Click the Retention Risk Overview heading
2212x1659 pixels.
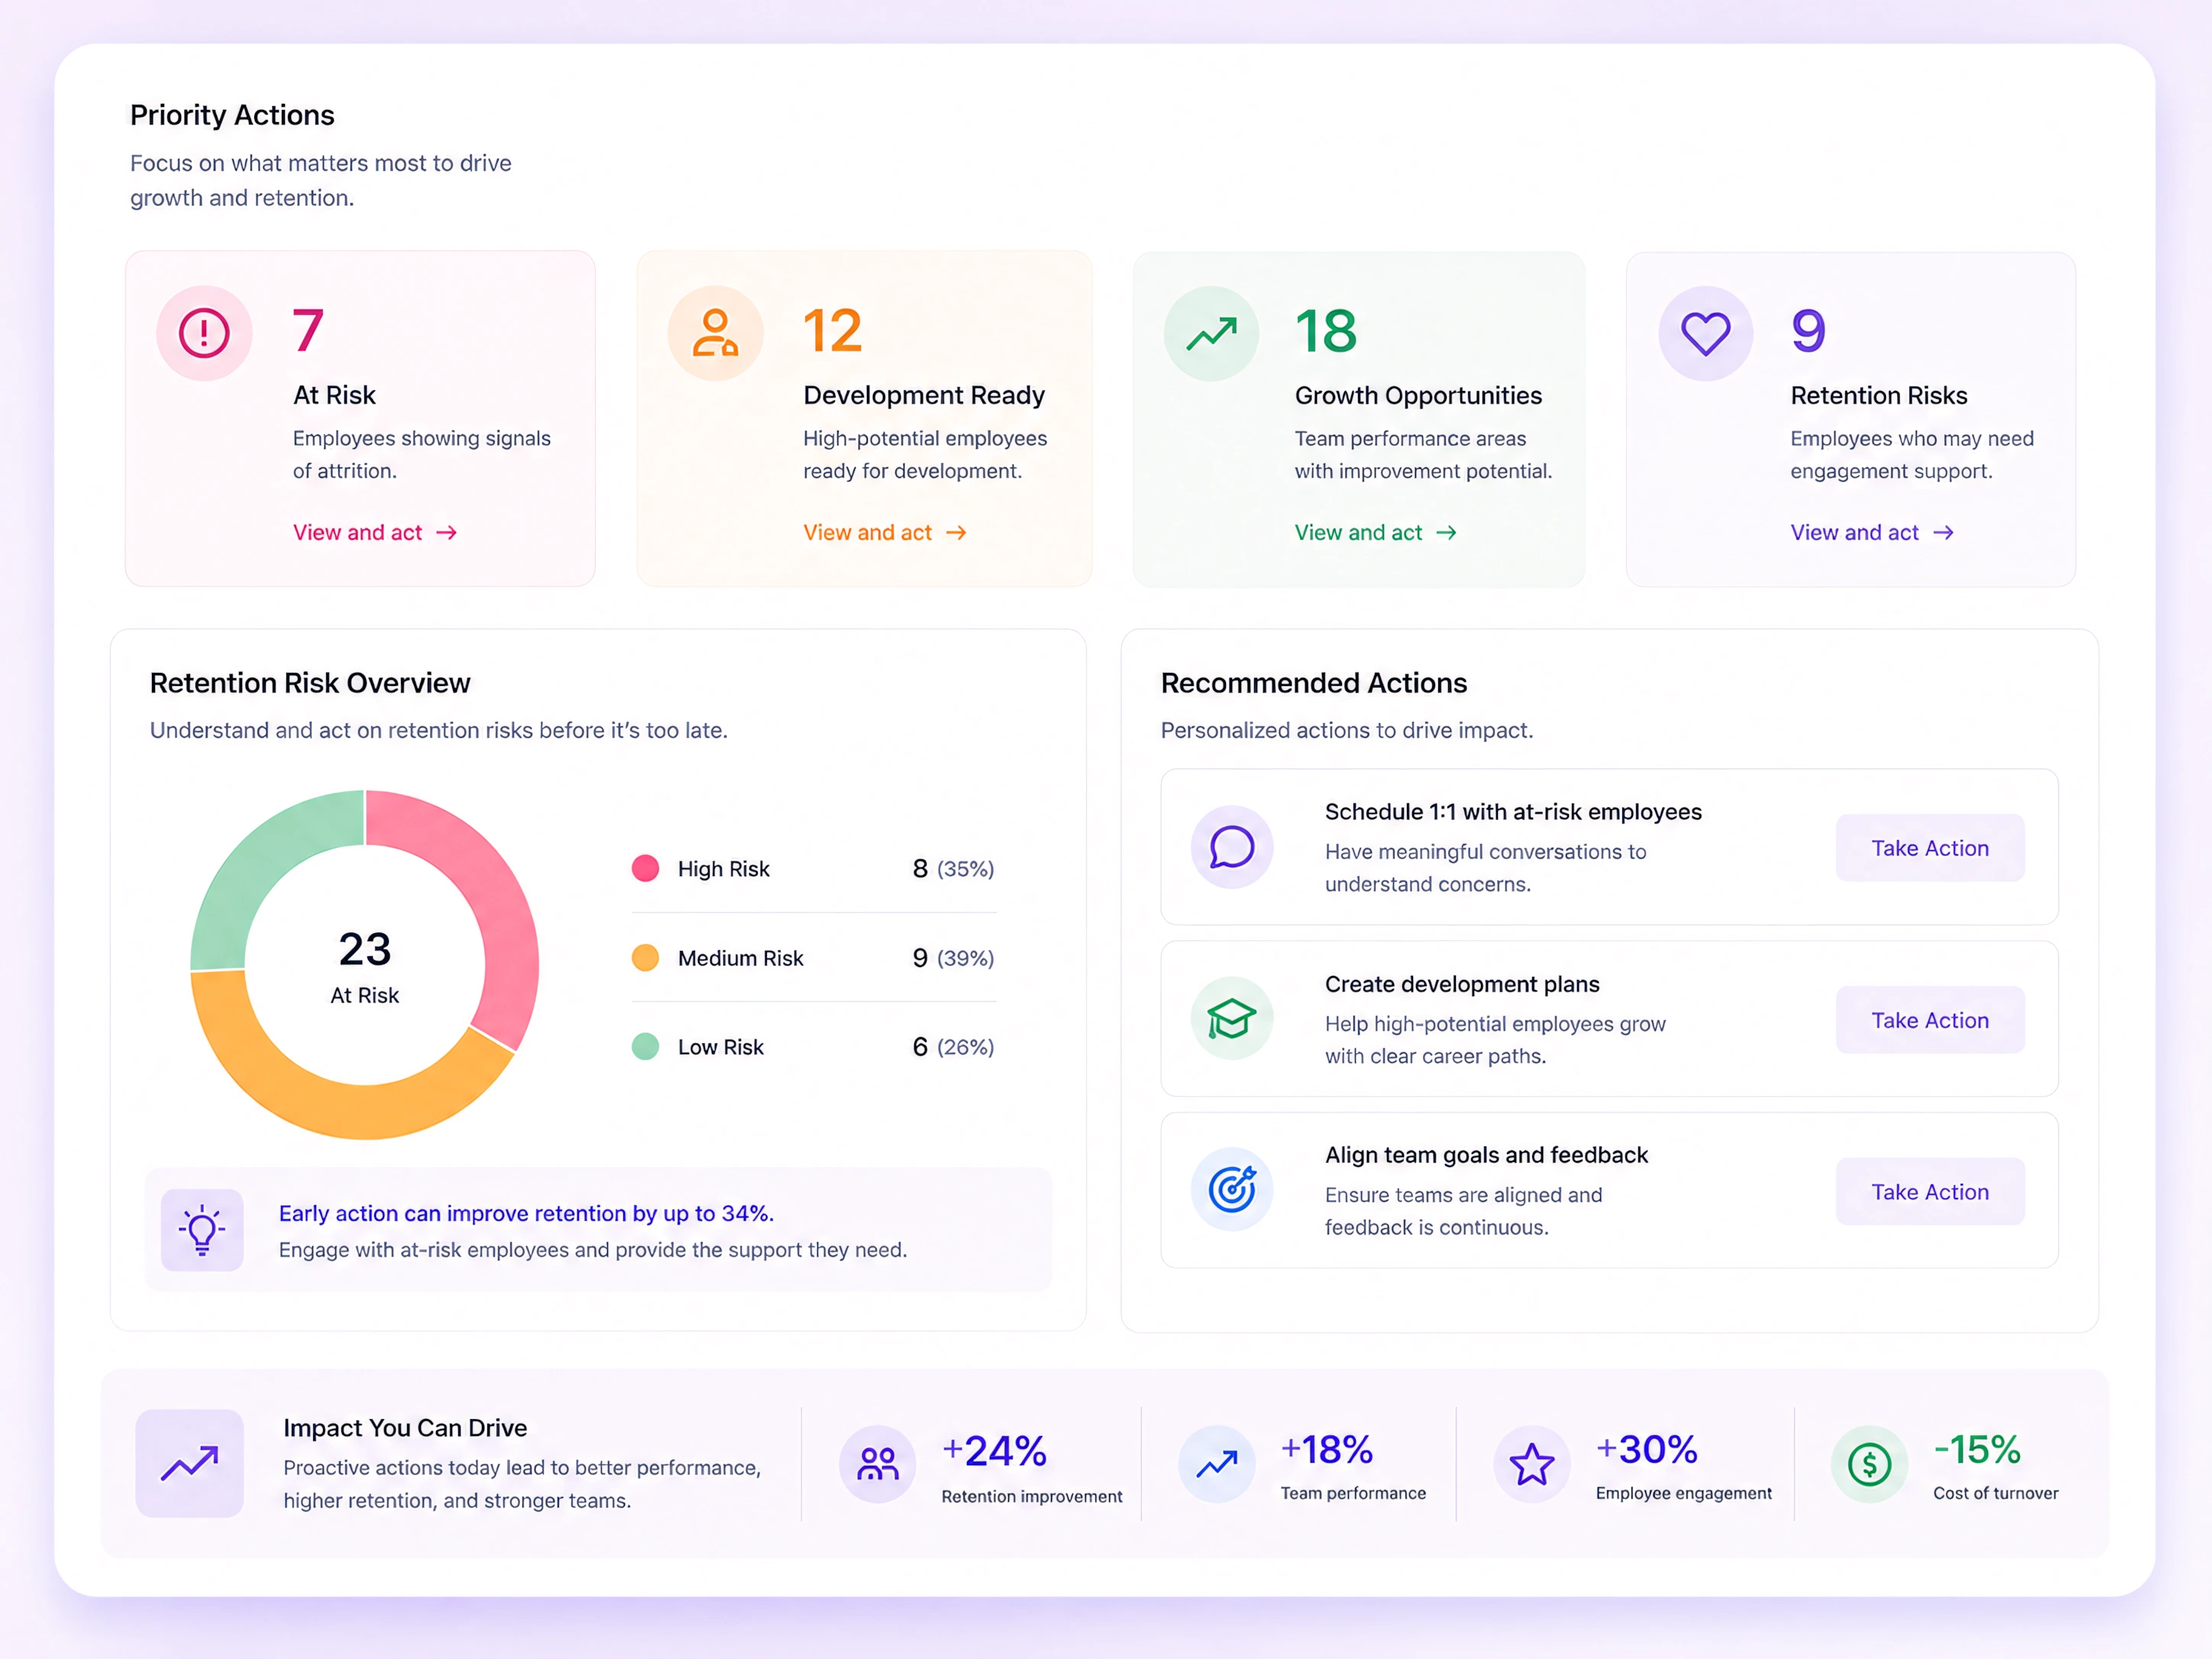[x=310, y=683]
